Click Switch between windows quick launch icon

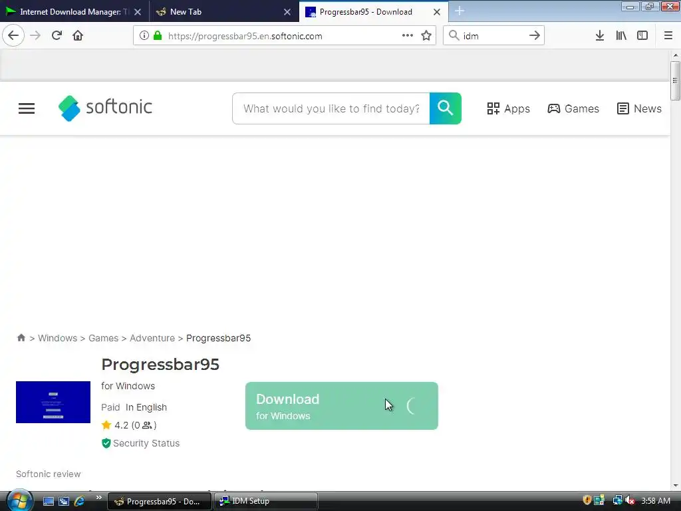tap(64, 502)
